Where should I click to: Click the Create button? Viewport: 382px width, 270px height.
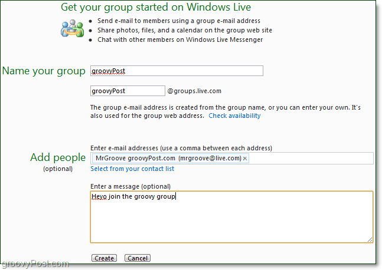tap(104, 258)
